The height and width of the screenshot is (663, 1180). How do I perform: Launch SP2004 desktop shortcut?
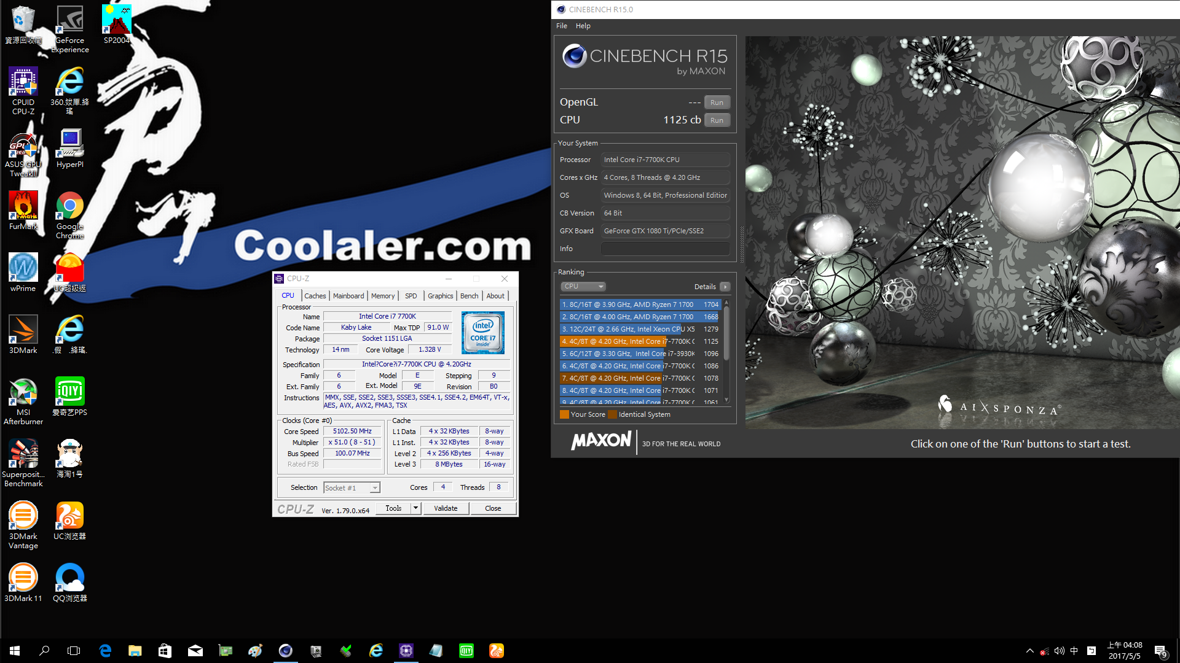click(x=116, y=25)
